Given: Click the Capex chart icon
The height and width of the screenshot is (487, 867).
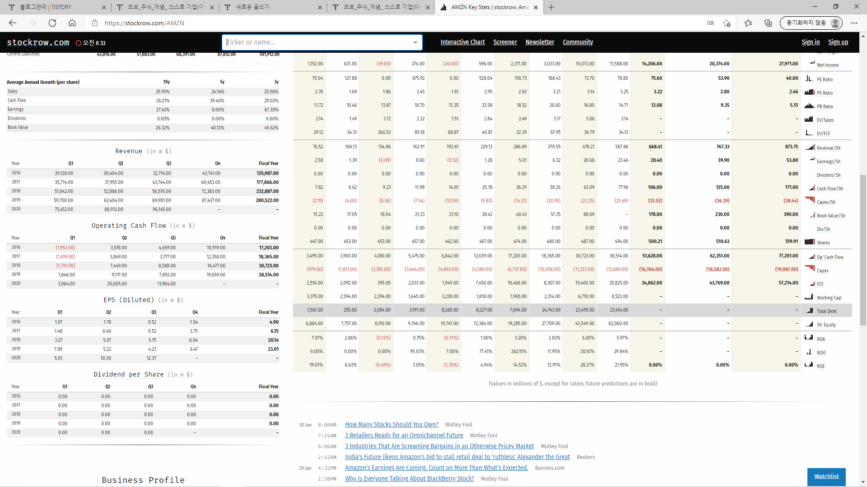Looking at the screenshot, I should tap(810, 269).
